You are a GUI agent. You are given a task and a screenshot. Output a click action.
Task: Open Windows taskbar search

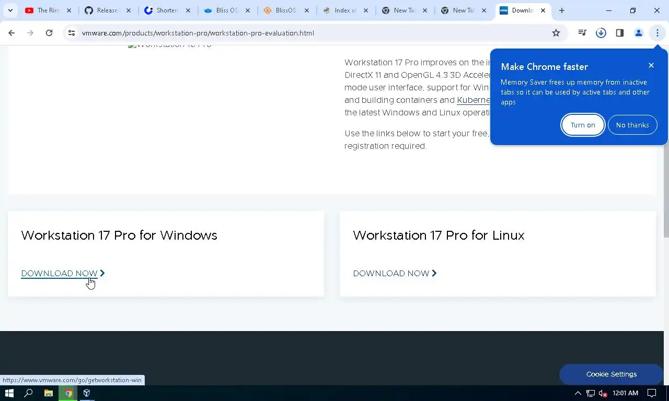tap(29, 393)
